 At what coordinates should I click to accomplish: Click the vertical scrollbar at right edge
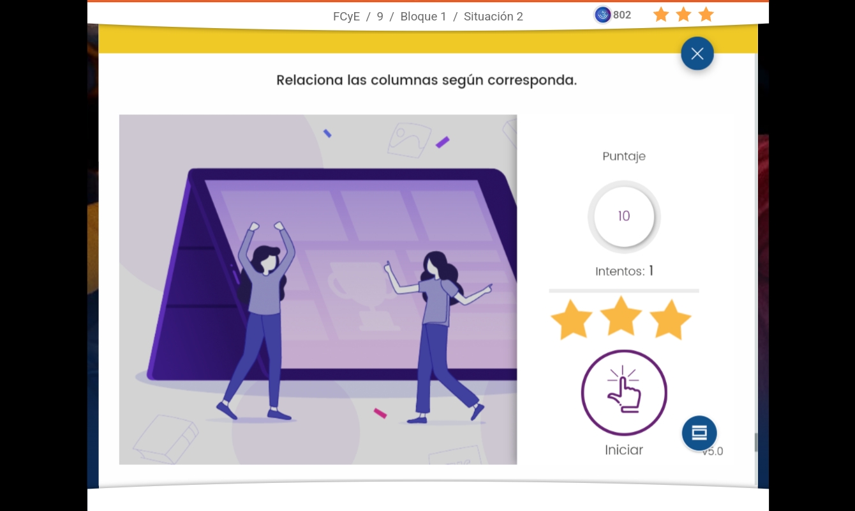(x=756, y=442)
